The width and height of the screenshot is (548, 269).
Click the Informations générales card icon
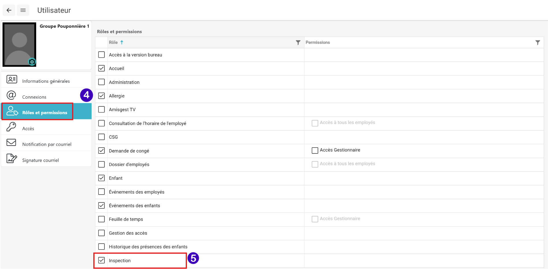coord(12,80)
